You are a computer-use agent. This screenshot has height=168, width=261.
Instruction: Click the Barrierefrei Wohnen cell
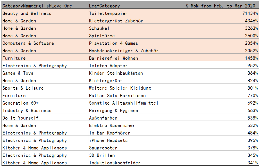114,58
